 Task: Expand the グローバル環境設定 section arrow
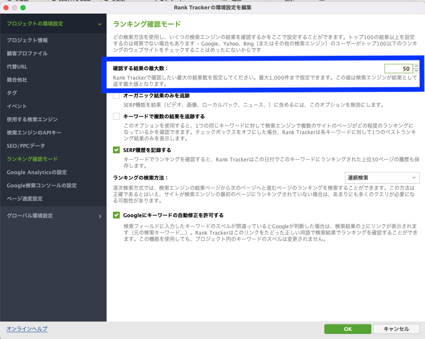tap(100, 216)
